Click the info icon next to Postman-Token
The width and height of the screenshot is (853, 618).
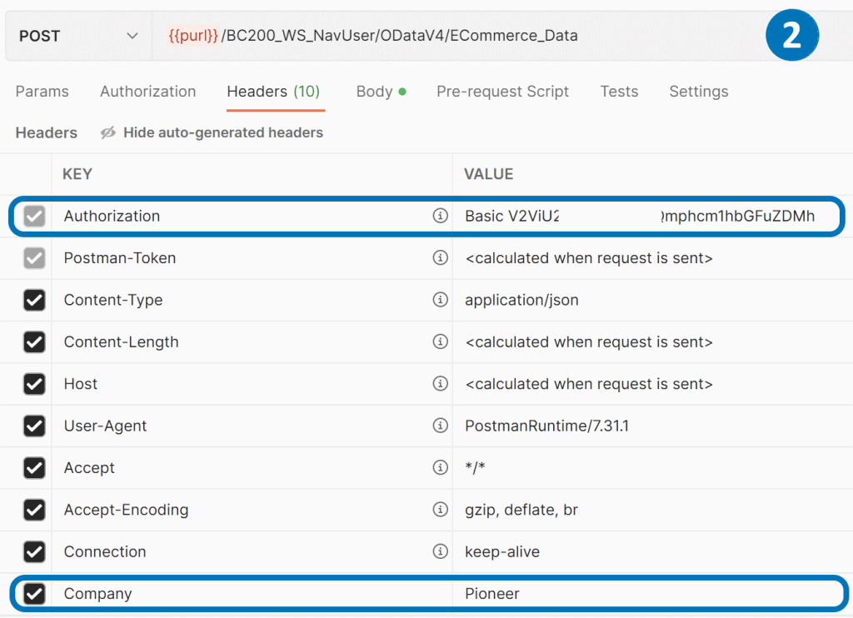tap(441, 258)
